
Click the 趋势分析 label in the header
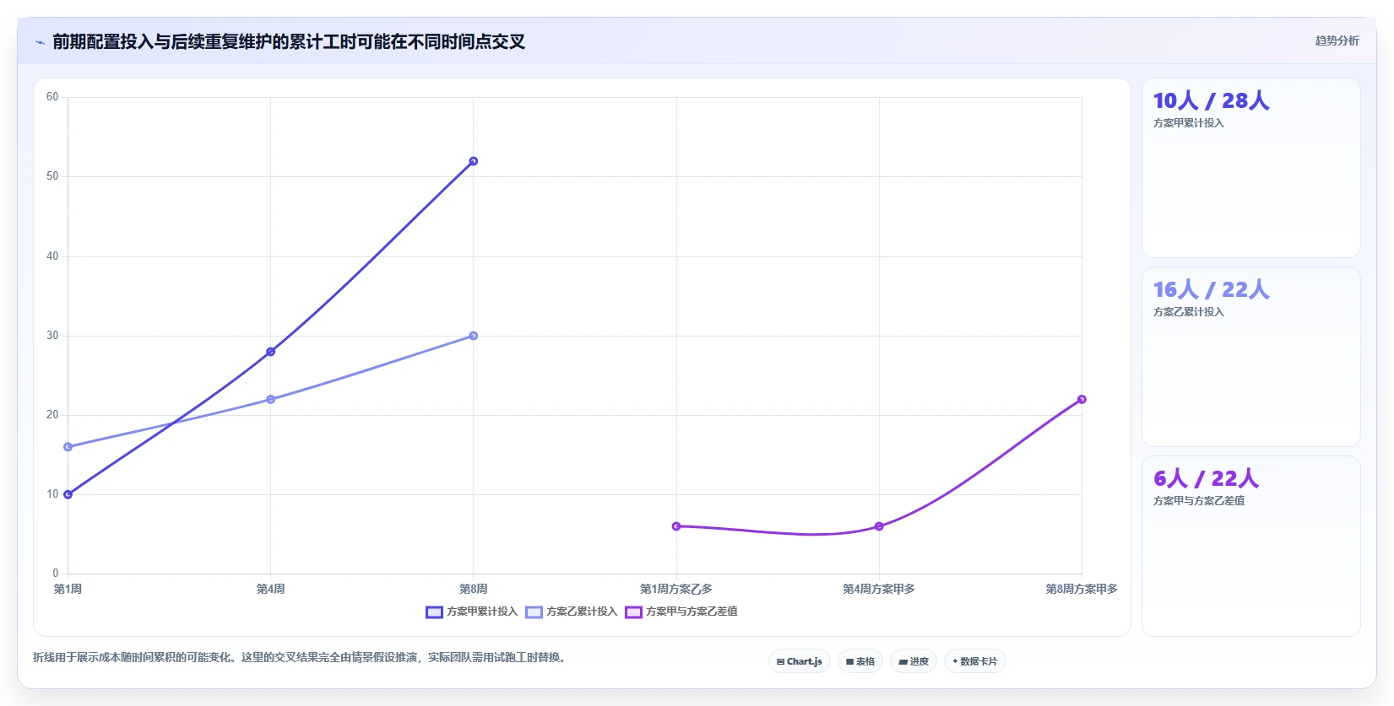1337,40
